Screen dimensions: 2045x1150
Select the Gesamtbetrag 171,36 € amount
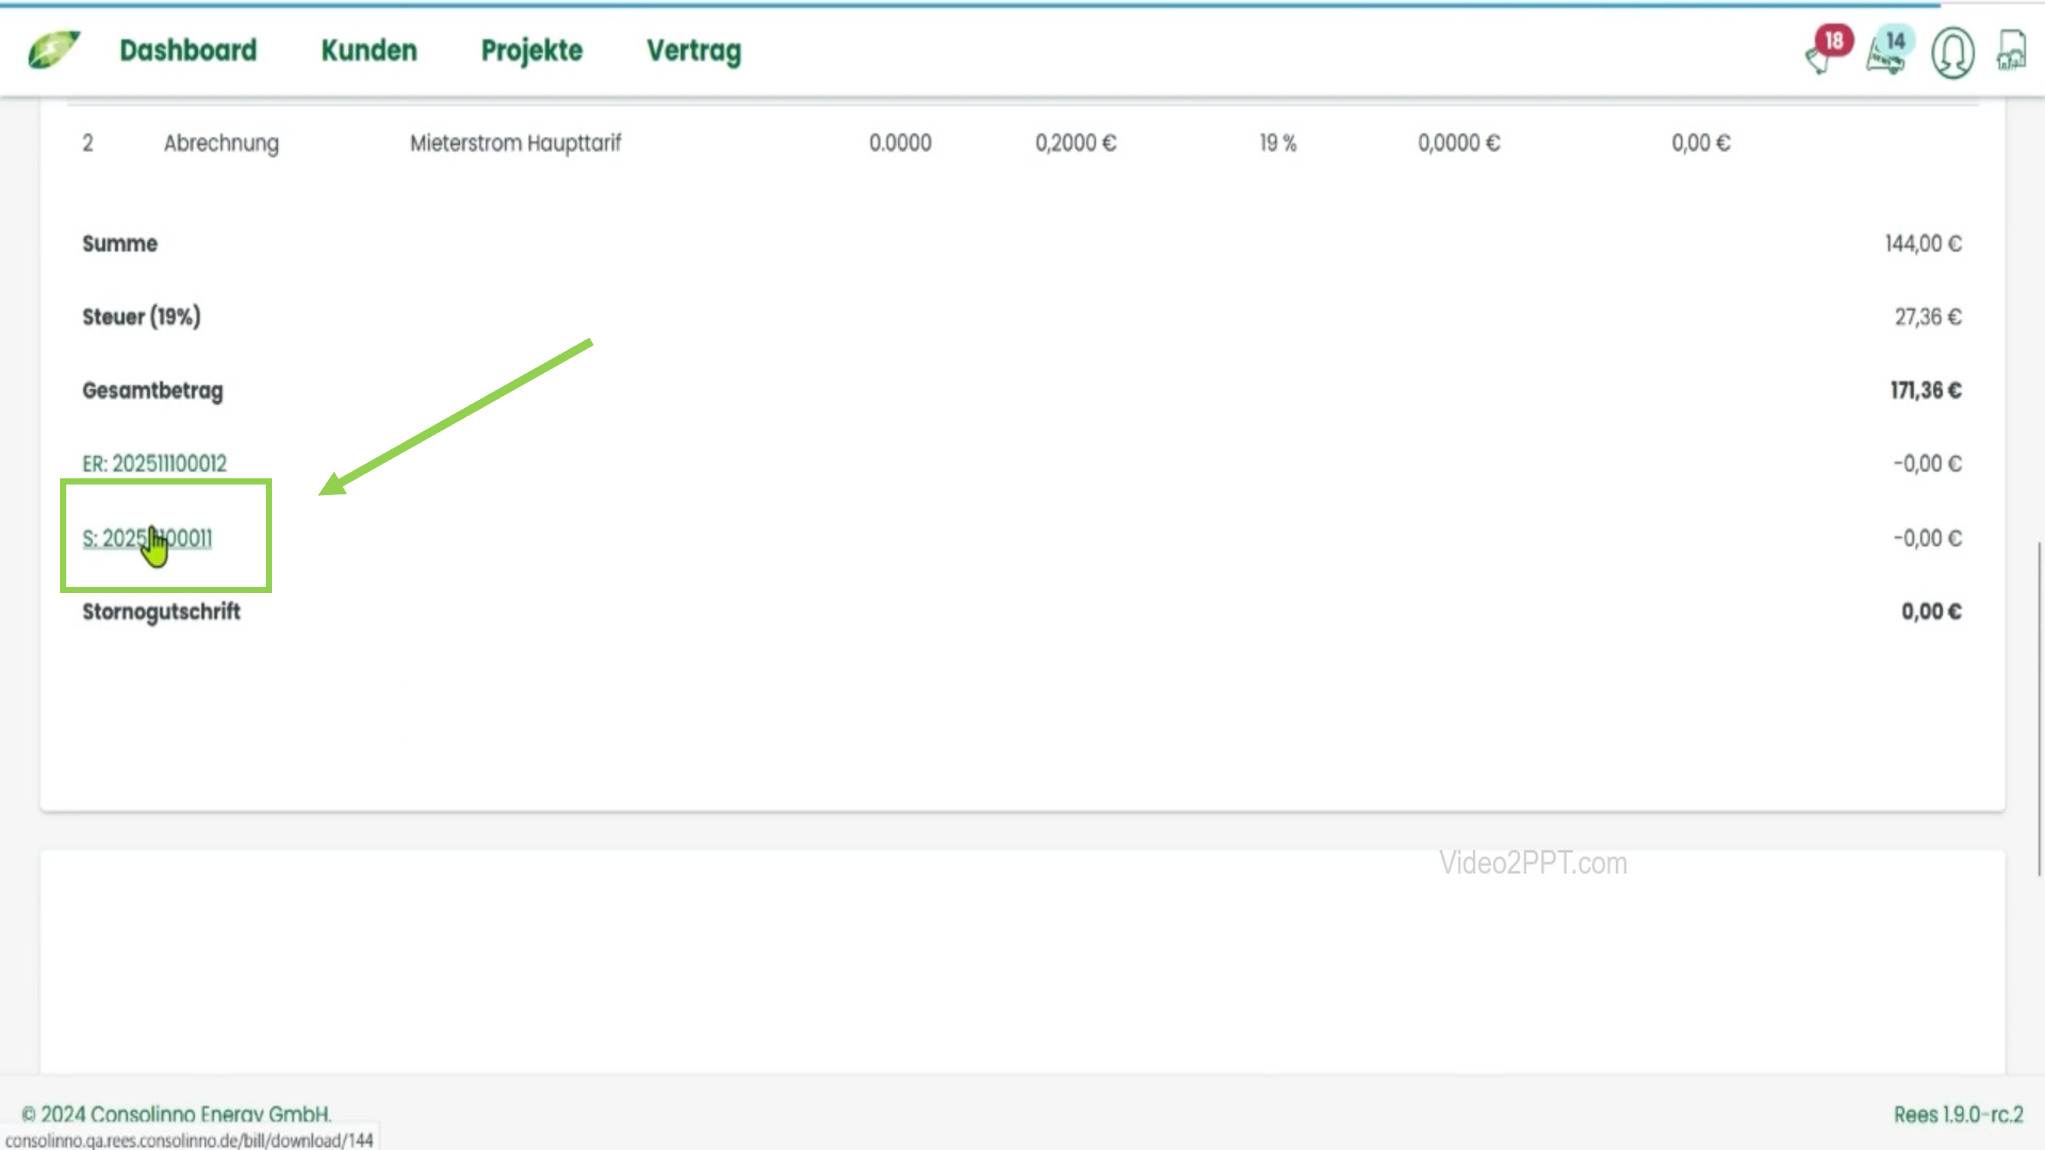click(x=1925, y=390)
